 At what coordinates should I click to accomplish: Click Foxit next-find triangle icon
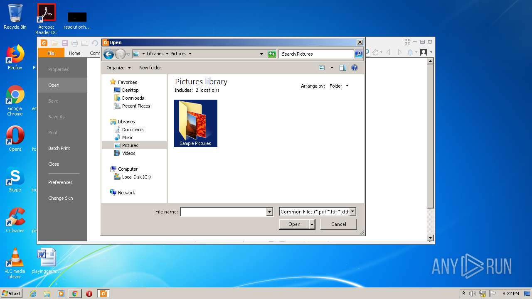399,52
